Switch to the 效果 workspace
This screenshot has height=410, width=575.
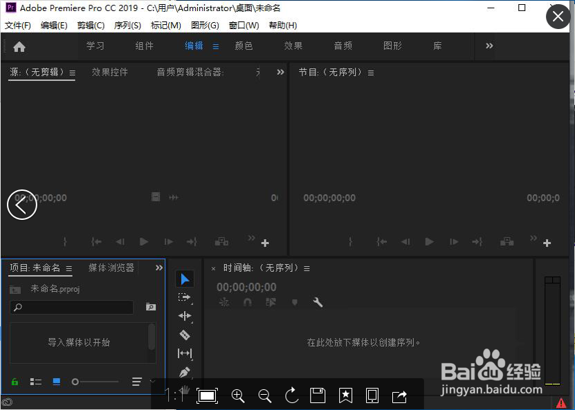point(293,46)
